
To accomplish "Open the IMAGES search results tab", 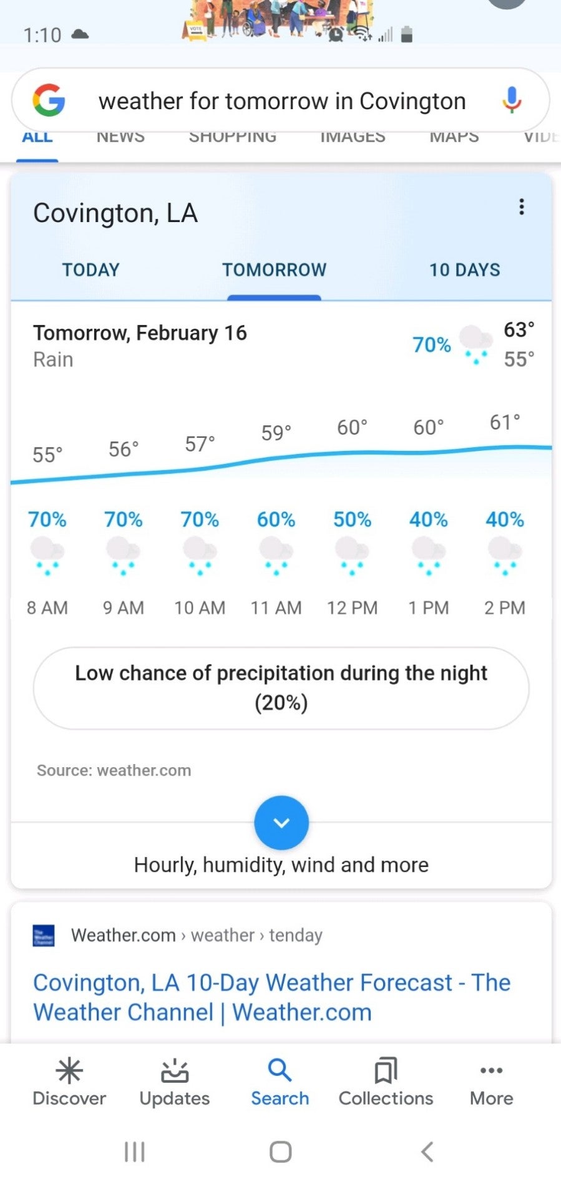I will coord(353,137).
